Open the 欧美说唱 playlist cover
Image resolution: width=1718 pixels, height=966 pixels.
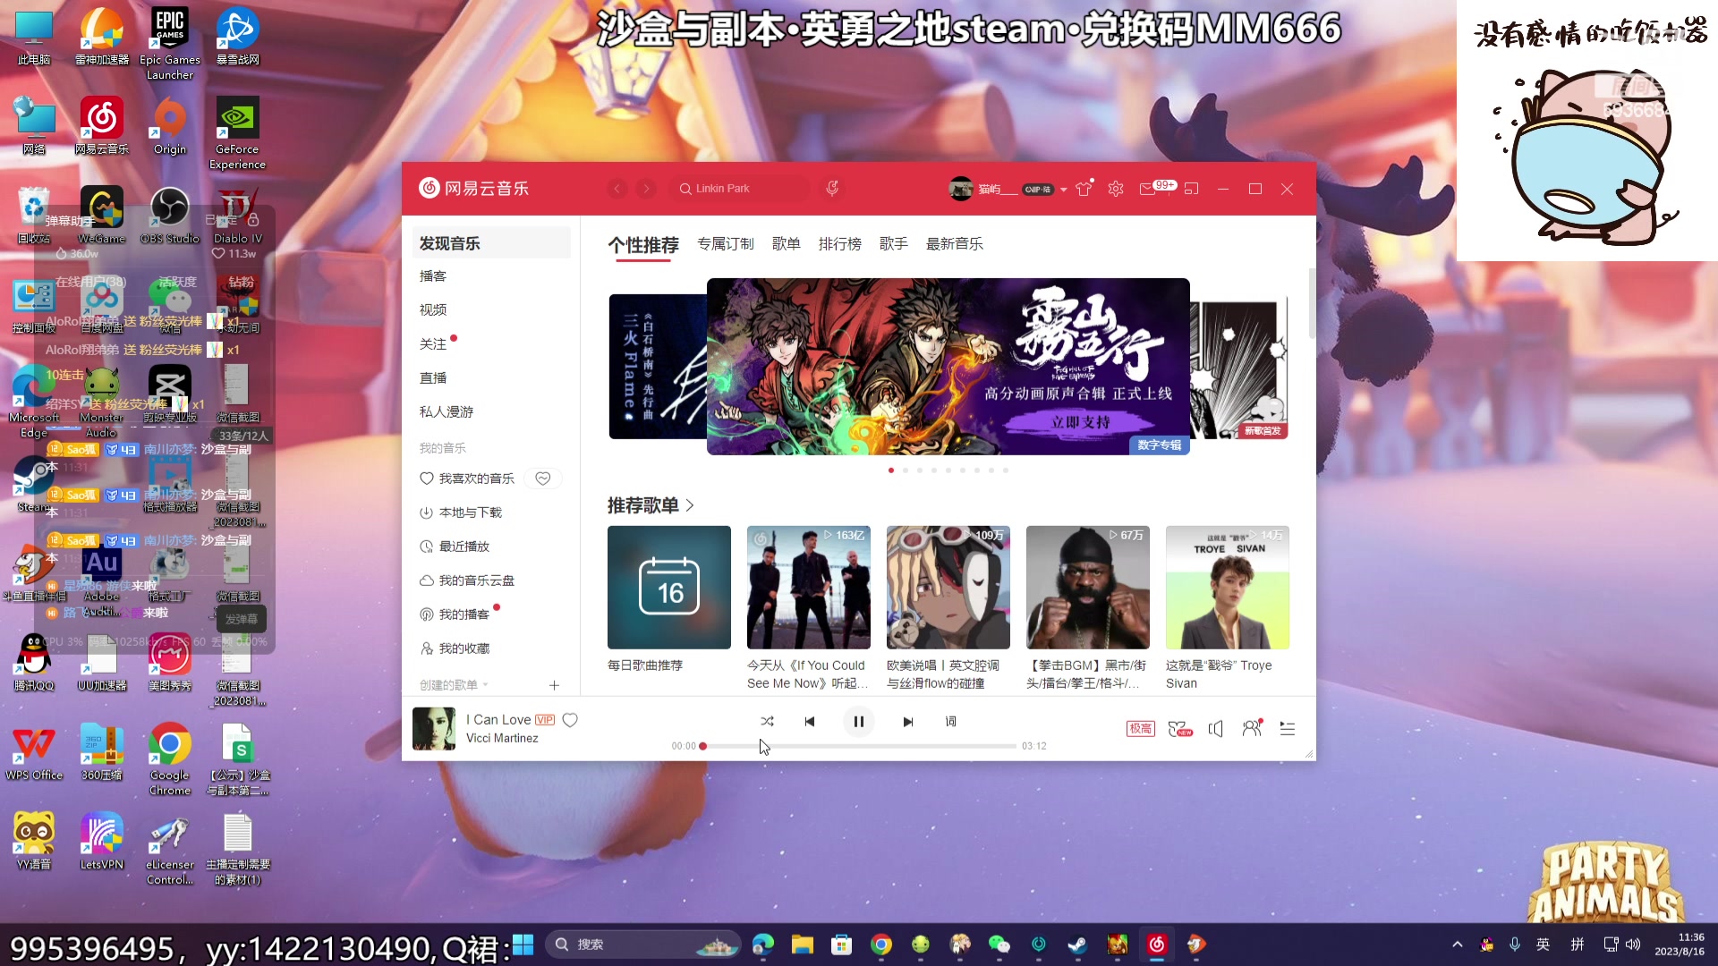948,588
